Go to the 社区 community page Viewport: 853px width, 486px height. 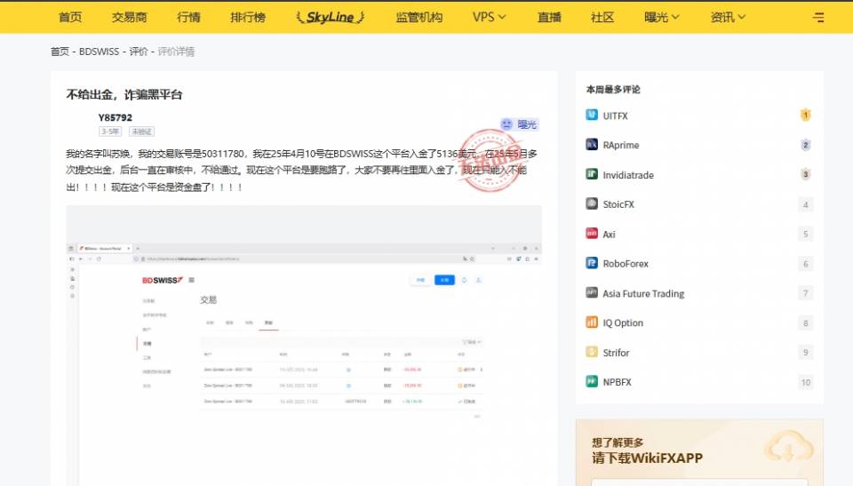click(602, 18)
